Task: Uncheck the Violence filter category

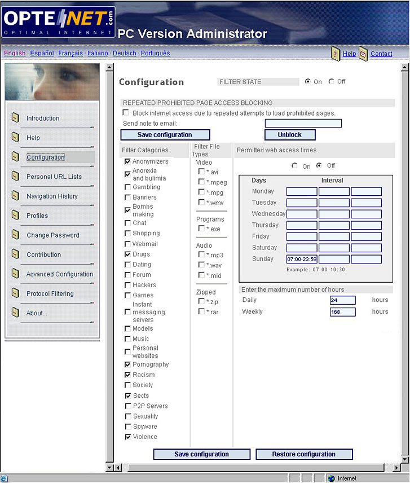Action: click(128, 437)
